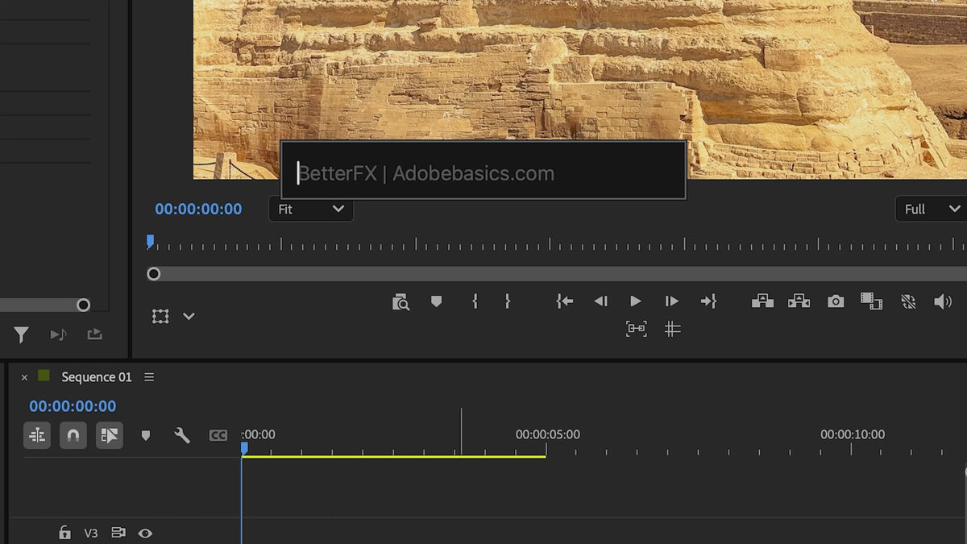Click ruler at 00:00:10:00
Image resolution: width=967 pixels, height=544 pixels.
[853, 434]
